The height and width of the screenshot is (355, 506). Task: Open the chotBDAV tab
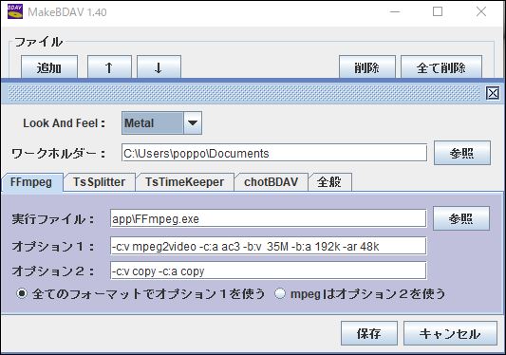pos(272,182)
